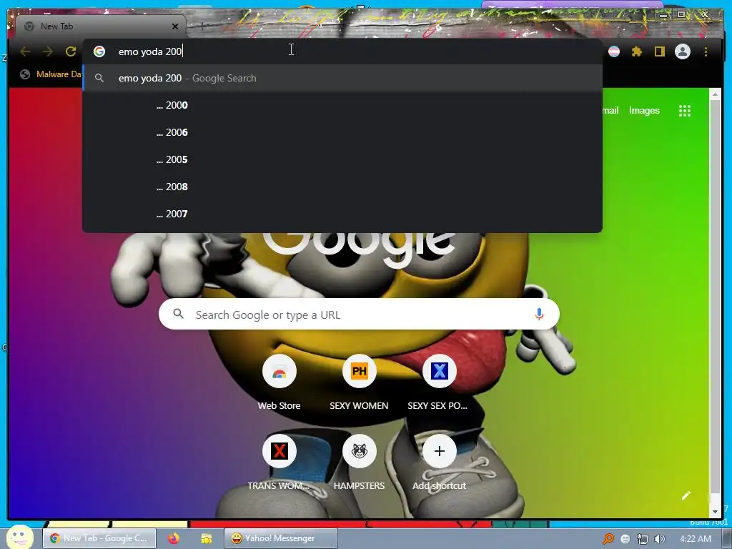The image size is (732, 549).
Task: Open the Google apps grid
Action: 684,111
